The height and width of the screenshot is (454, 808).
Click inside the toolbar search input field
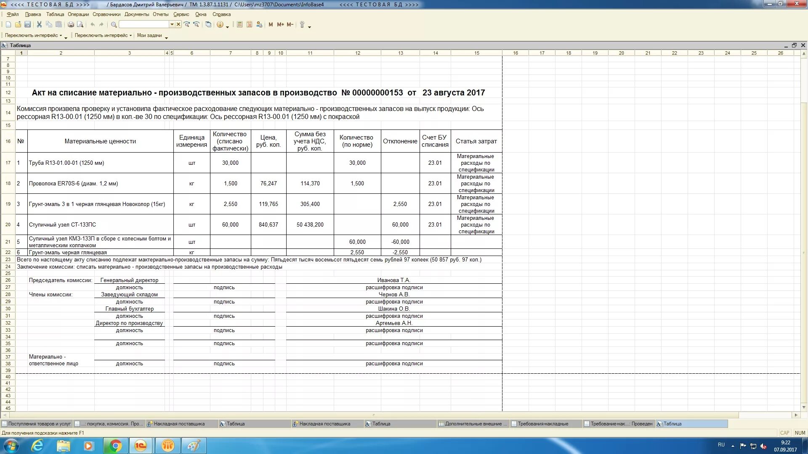144,24
